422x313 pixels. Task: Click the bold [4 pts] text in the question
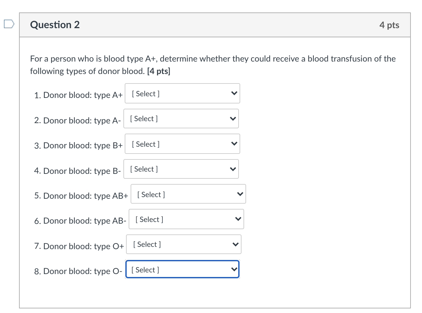158,71
